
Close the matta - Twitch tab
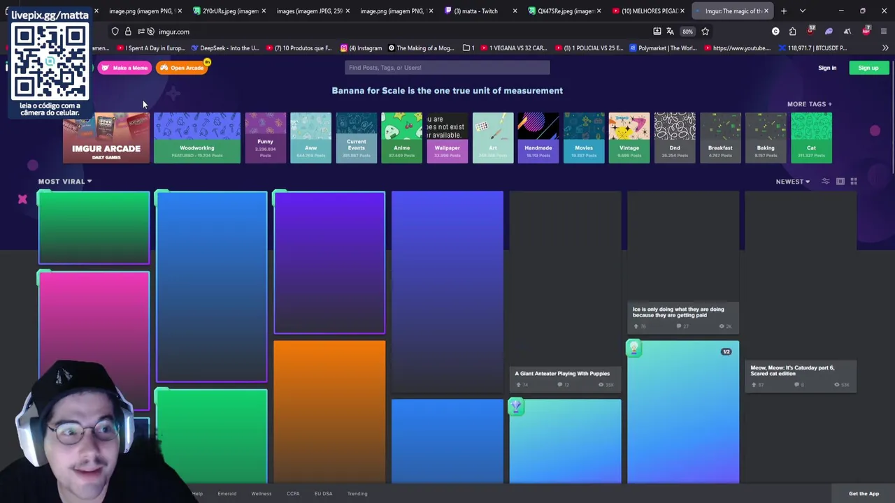pyautogui.click(x=515, y=11)
